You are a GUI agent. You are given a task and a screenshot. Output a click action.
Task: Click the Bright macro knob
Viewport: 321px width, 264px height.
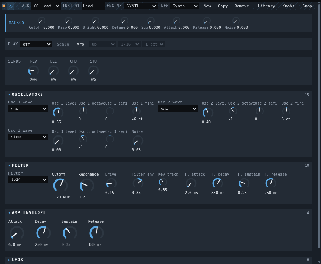(x=96, y=21)
